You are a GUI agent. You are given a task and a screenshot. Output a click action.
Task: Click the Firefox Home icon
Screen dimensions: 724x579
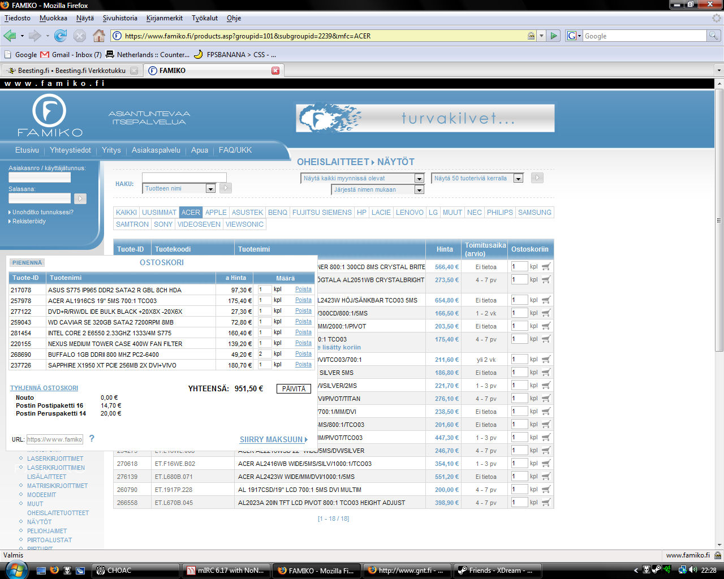point(99,36)
